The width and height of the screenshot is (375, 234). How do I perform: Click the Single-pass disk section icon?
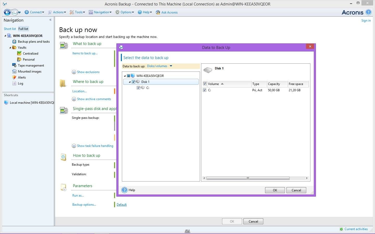(x=64, y=110)
